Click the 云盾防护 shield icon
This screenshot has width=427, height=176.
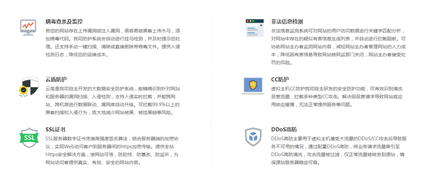[x=29, y=86]
